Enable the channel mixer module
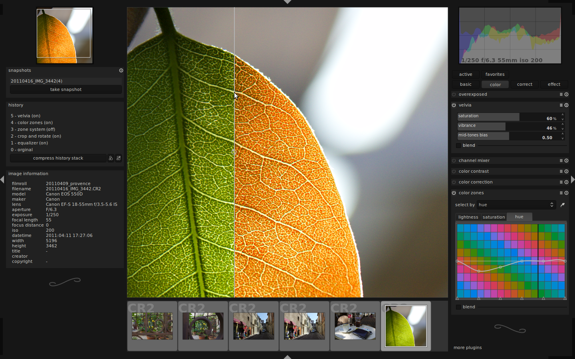 pyautogui.click(x=454, y=160)
